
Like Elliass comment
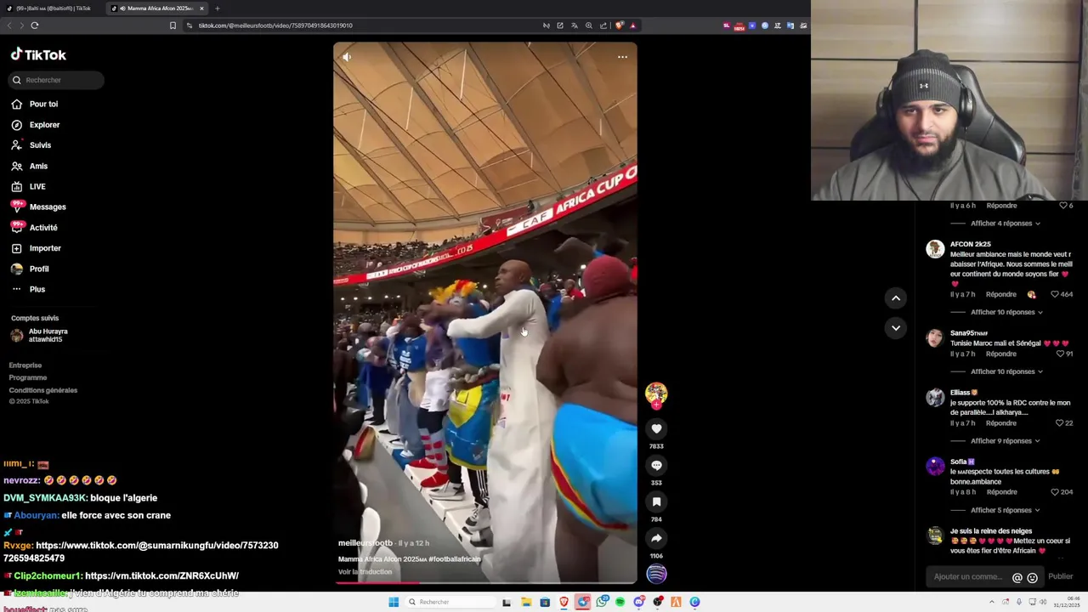click(1060, 423)
